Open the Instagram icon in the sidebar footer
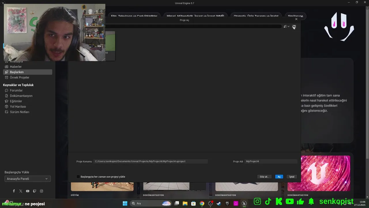 [x=42, y=191]
